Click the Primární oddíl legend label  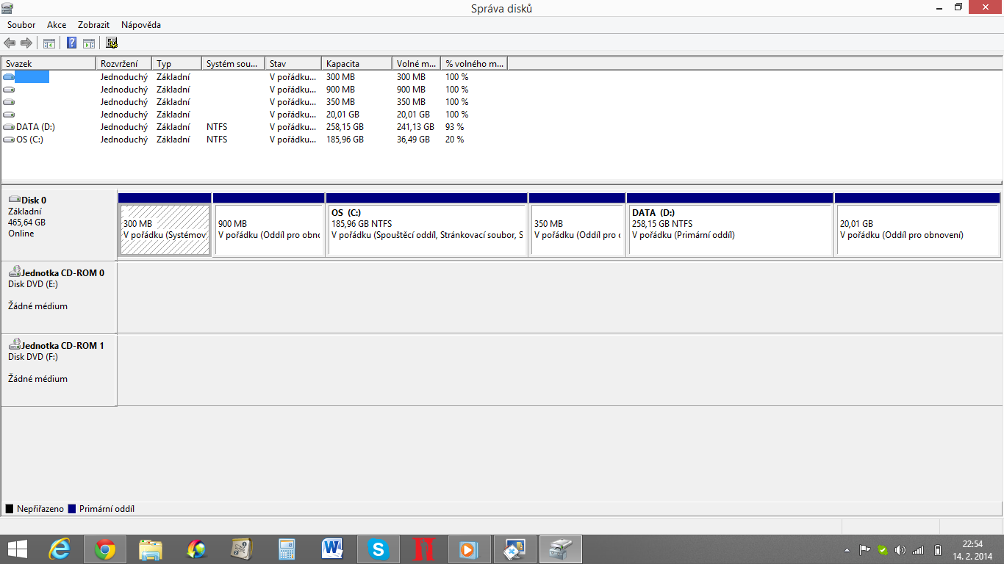point(107,509)
